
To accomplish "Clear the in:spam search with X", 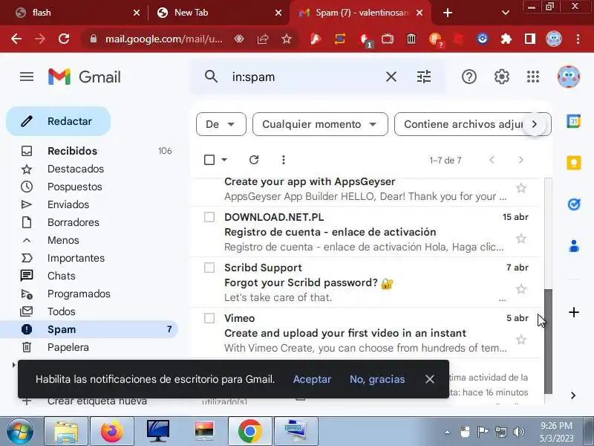I will [391, 77].
